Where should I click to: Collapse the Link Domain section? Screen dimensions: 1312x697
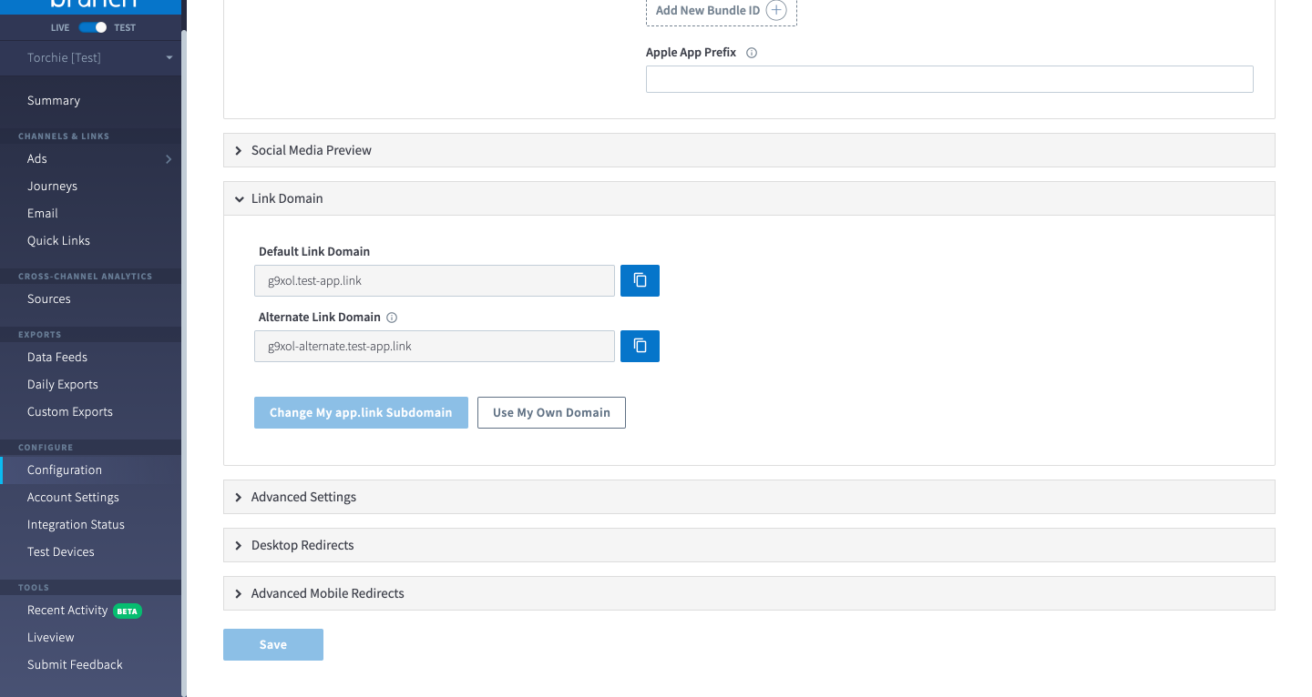pyautogui.click(x=286, y=198)
